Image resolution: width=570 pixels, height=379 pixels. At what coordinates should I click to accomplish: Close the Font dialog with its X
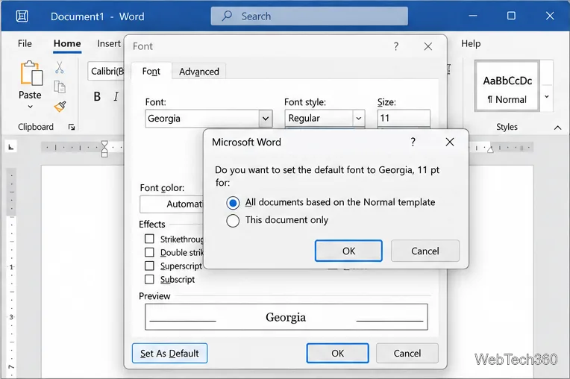427,46
